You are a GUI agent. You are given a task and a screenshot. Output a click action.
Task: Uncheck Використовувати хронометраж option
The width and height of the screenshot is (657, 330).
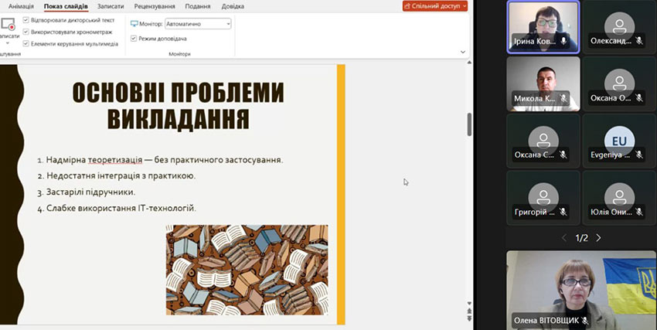(x=26, y=32)
